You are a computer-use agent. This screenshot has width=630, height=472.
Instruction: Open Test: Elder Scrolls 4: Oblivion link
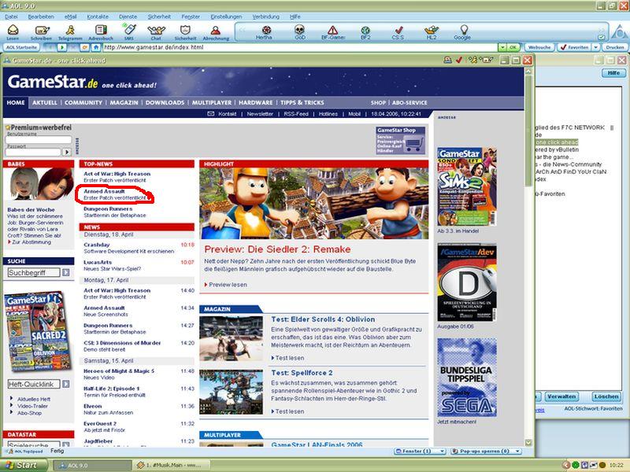(323, 319)
